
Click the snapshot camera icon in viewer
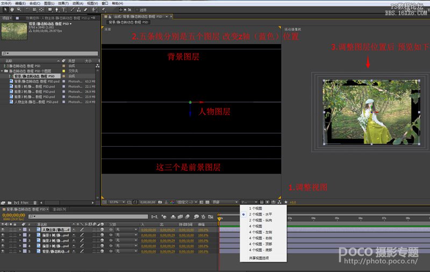[x=160, y=202]
